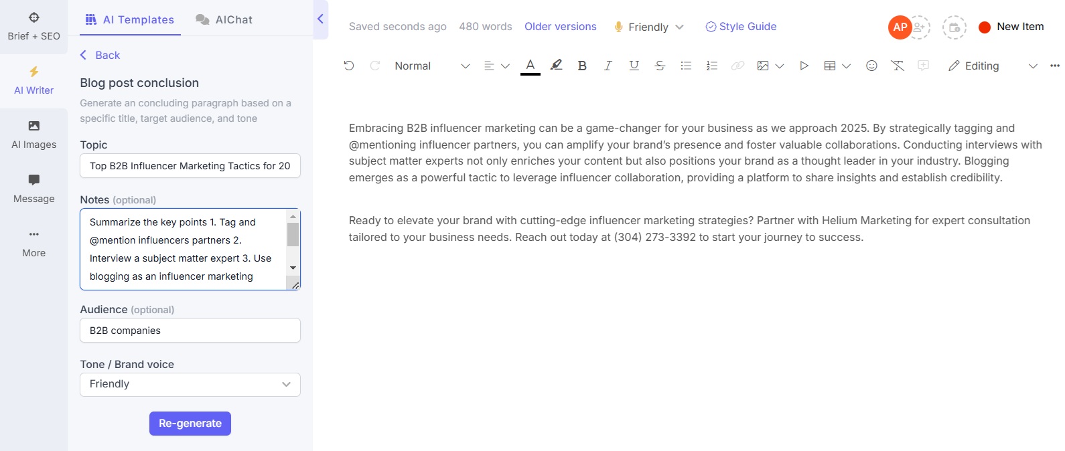Image resolution: width=1065 pixels, height=451 pixels.
Task: Click the AP user avatar
Action: pyautogui.click(x=900, y=27)
